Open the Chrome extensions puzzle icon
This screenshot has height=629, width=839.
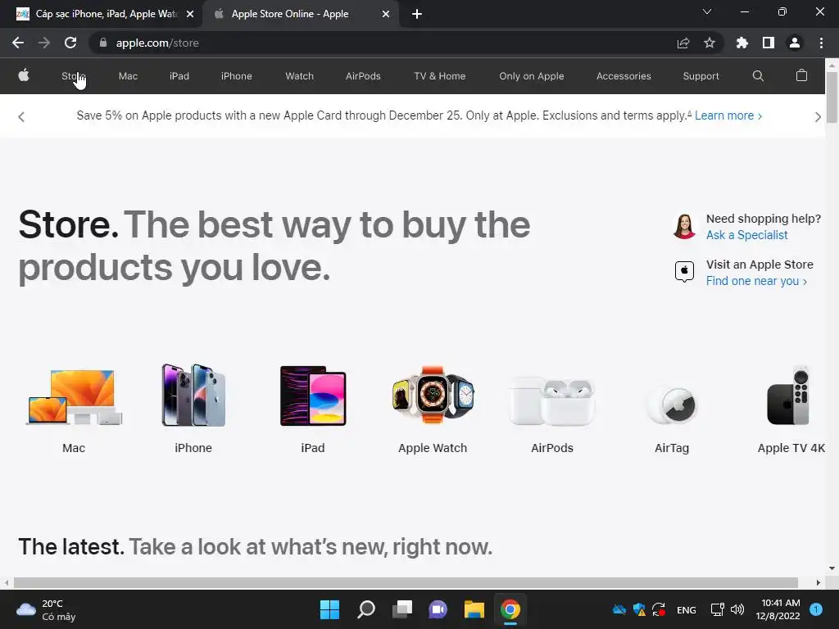741,43
